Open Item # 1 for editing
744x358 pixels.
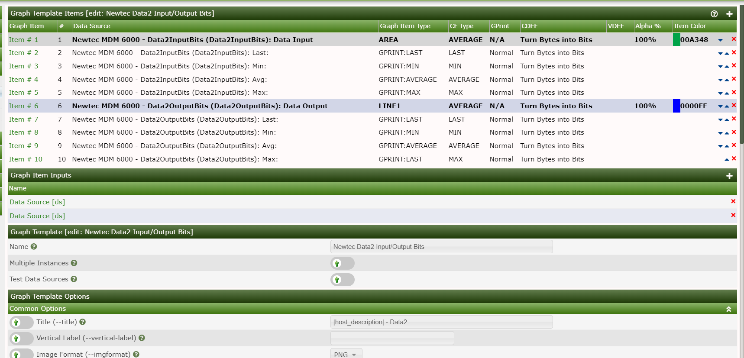23,40
